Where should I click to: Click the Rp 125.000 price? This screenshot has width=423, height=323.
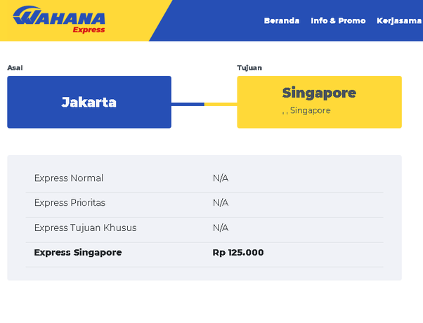(238, 253)
